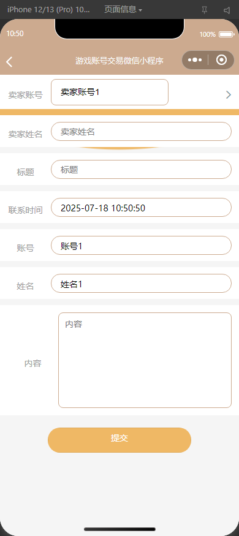
Task: Tap the battery indicator in status bar
Action: coord(226,34)
